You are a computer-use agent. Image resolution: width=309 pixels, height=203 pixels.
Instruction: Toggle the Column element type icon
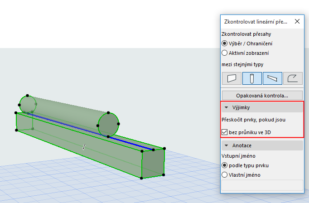(x=252, y=78)
